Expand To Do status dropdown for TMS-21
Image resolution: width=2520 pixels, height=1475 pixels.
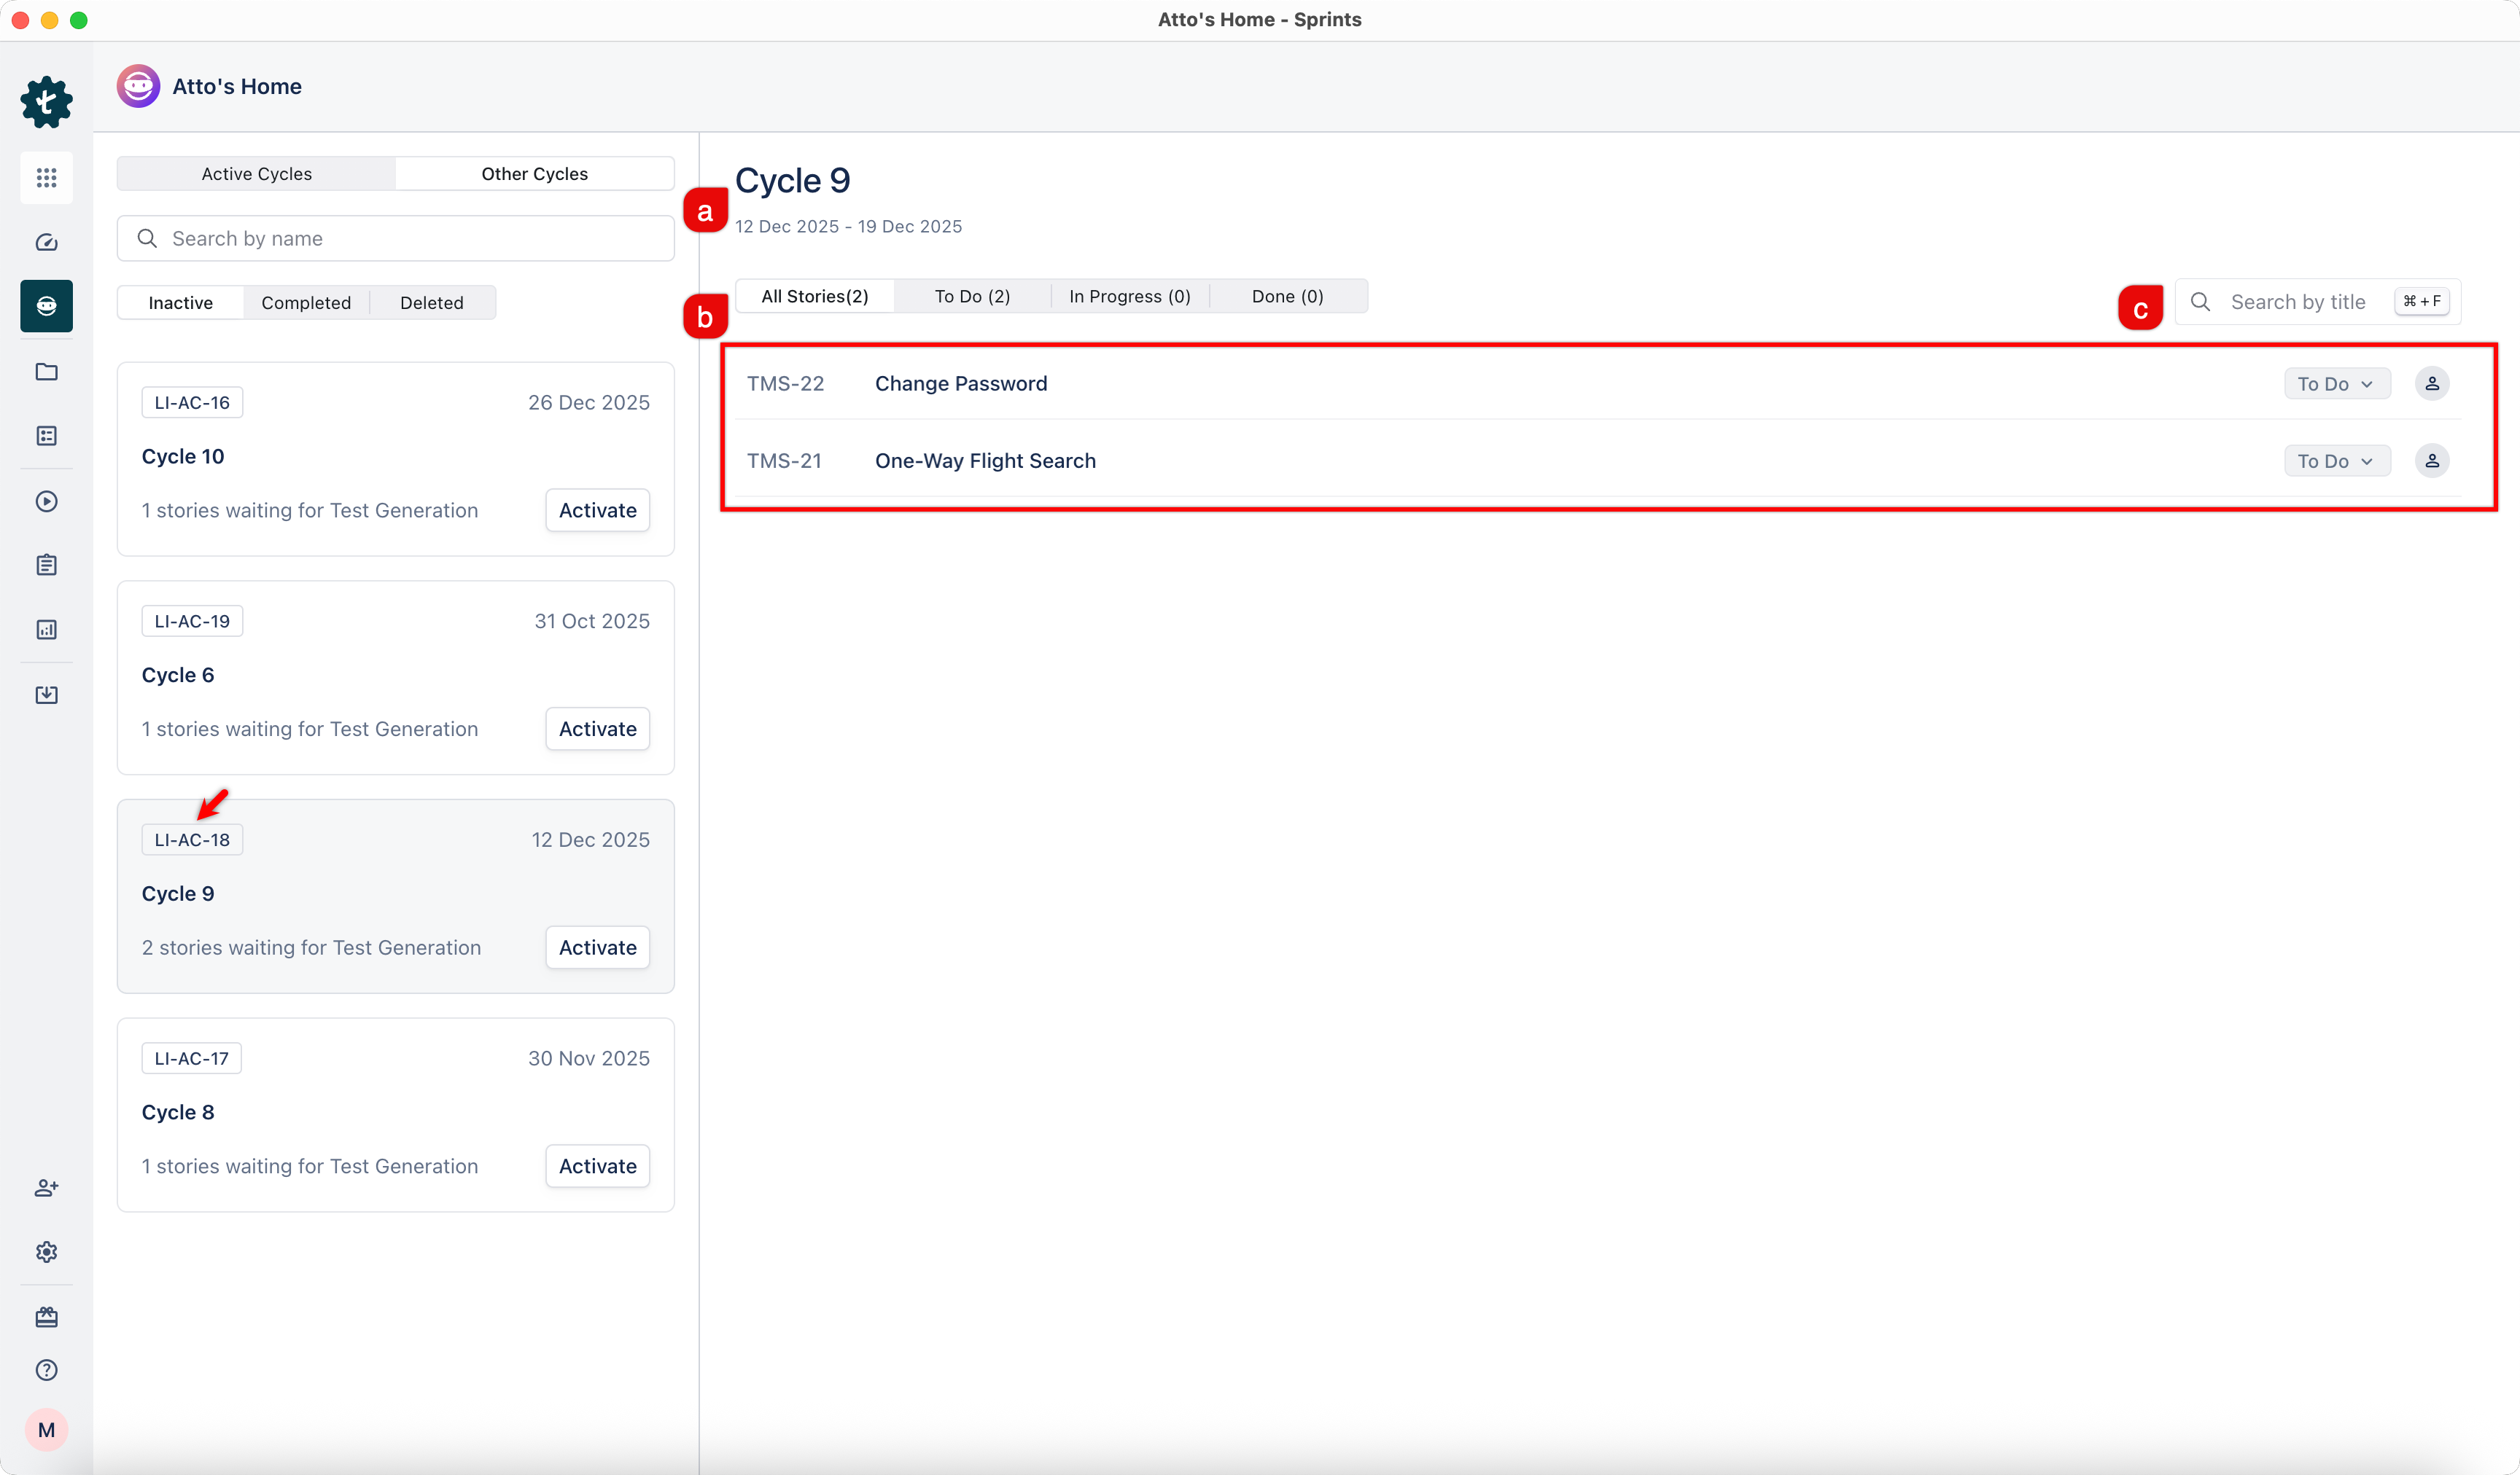pos(2335,461)
